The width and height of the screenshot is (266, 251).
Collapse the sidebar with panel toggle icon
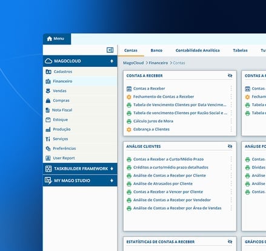110,50
